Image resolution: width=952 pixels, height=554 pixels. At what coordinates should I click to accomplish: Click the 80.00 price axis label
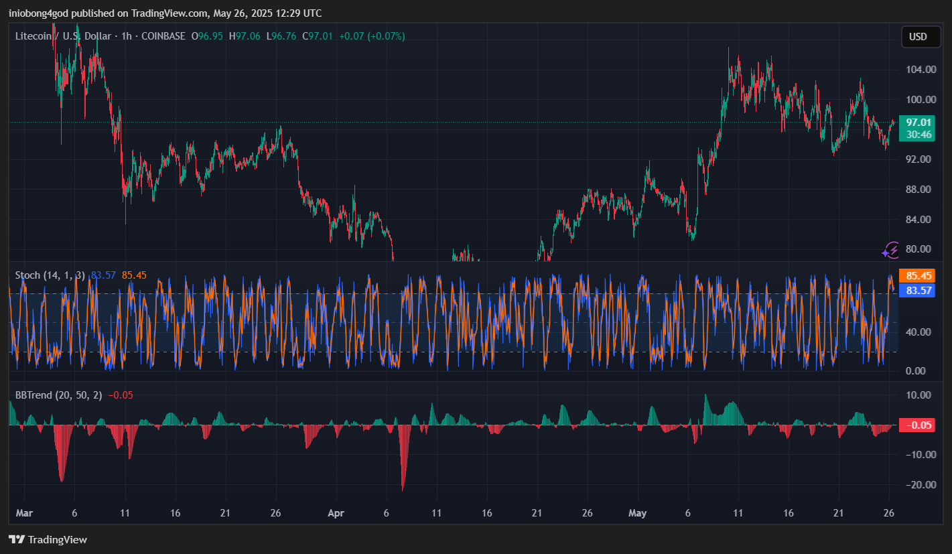point(921,249)
